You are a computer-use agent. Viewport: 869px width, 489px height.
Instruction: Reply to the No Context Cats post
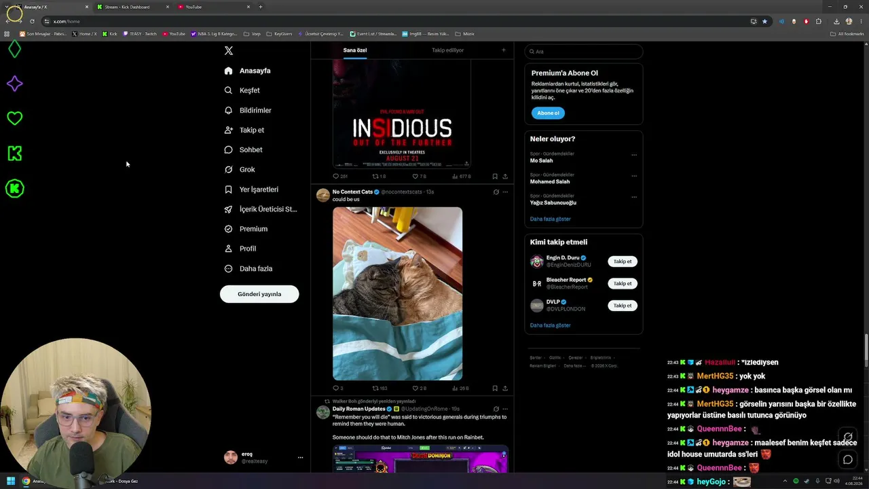pyautogui.click(x=337, y=388)
